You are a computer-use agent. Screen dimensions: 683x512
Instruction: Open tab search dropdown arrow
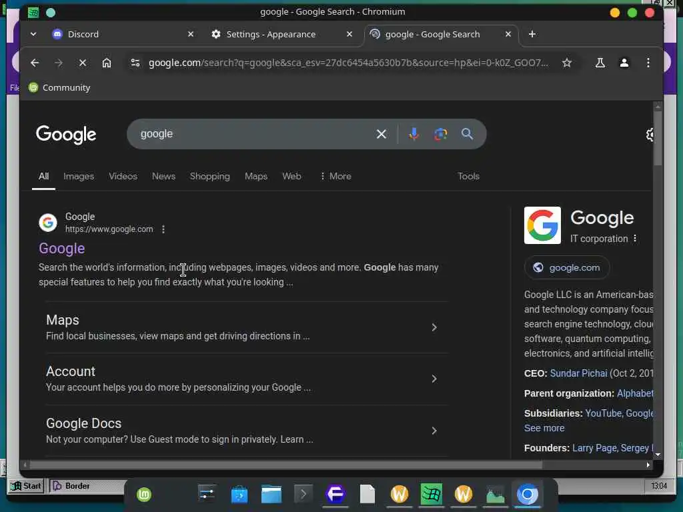pos(33,34)
